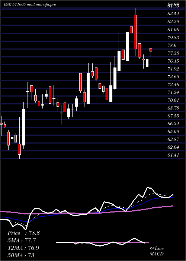Image resolution: width=186 pixels, height=261 pixels.
Task: Click inside the boxed MACD inset chart
Action: pos(102,242)
